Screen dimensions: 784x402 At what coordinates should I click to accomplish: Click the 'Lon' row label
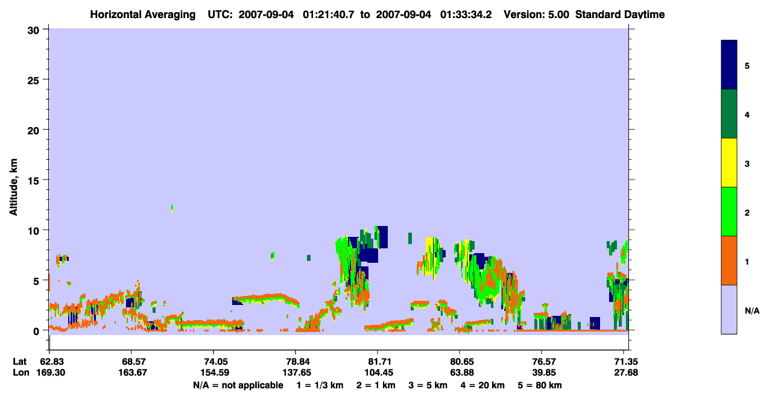click(x=20, y=372)
